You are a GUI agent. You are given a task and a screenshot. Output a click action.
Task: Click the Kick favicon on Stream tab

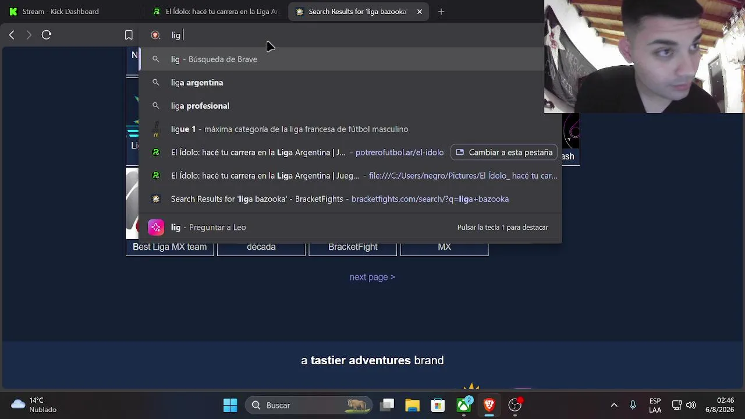coord(13,12)
